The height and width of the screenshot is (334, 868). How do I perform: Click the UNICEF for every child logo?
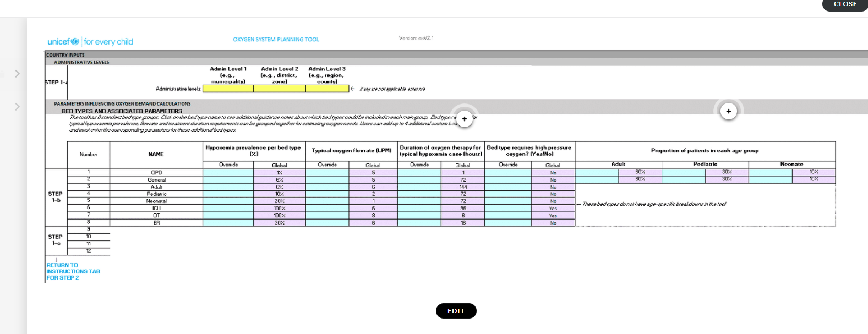coord(90,42)
